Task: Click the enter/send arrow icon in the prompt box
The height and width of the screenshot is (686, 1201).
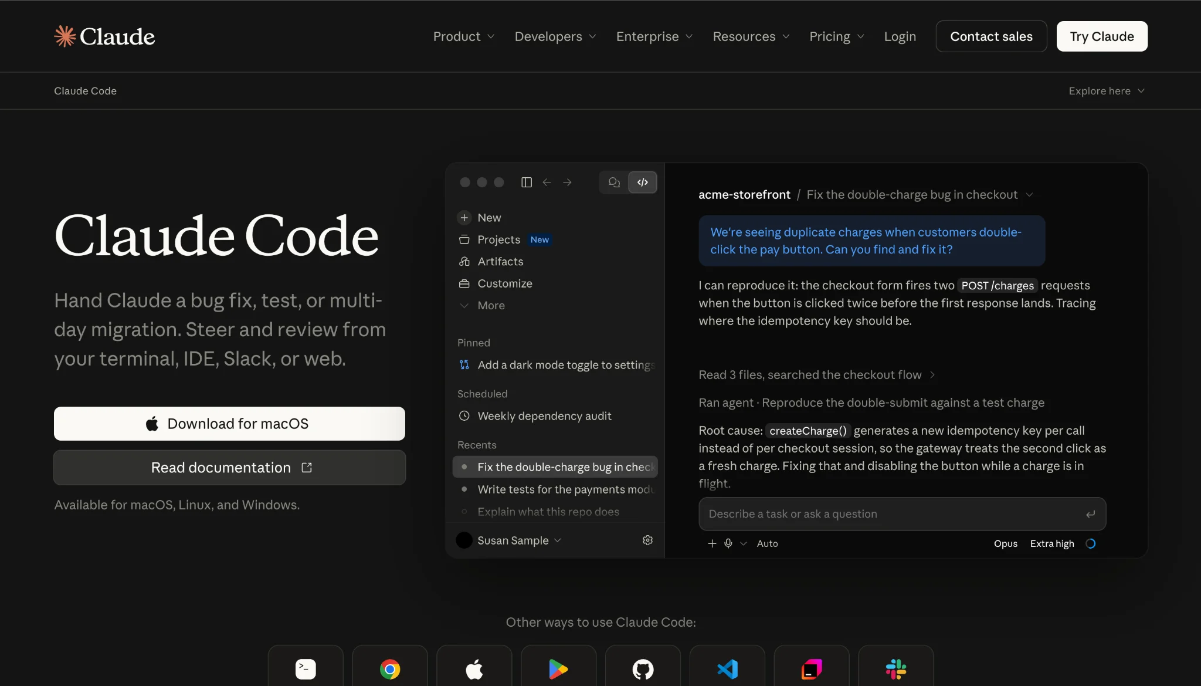Action: 1090,514
